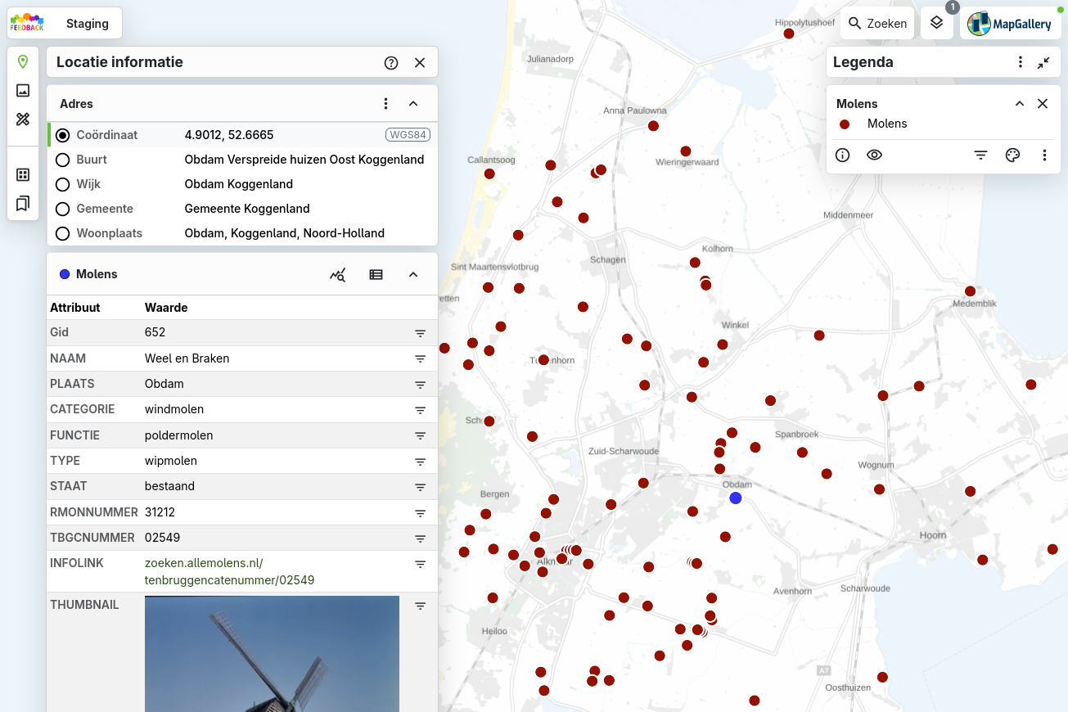The height and width of the screenshot is (712, 1068).
Task: Filter on NAAM Weel en Braken
Action: pyautogui.click(x=420, y=358)
